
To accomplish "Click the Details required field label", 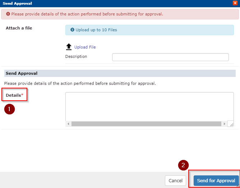I will [14, 95].
